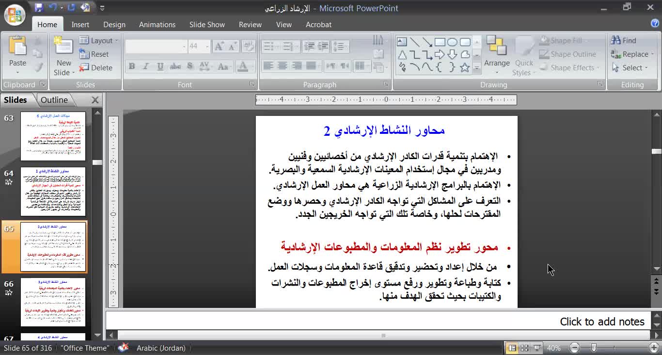Pick the Right Brace shape

pyautogui.click(x=452, y=67)
